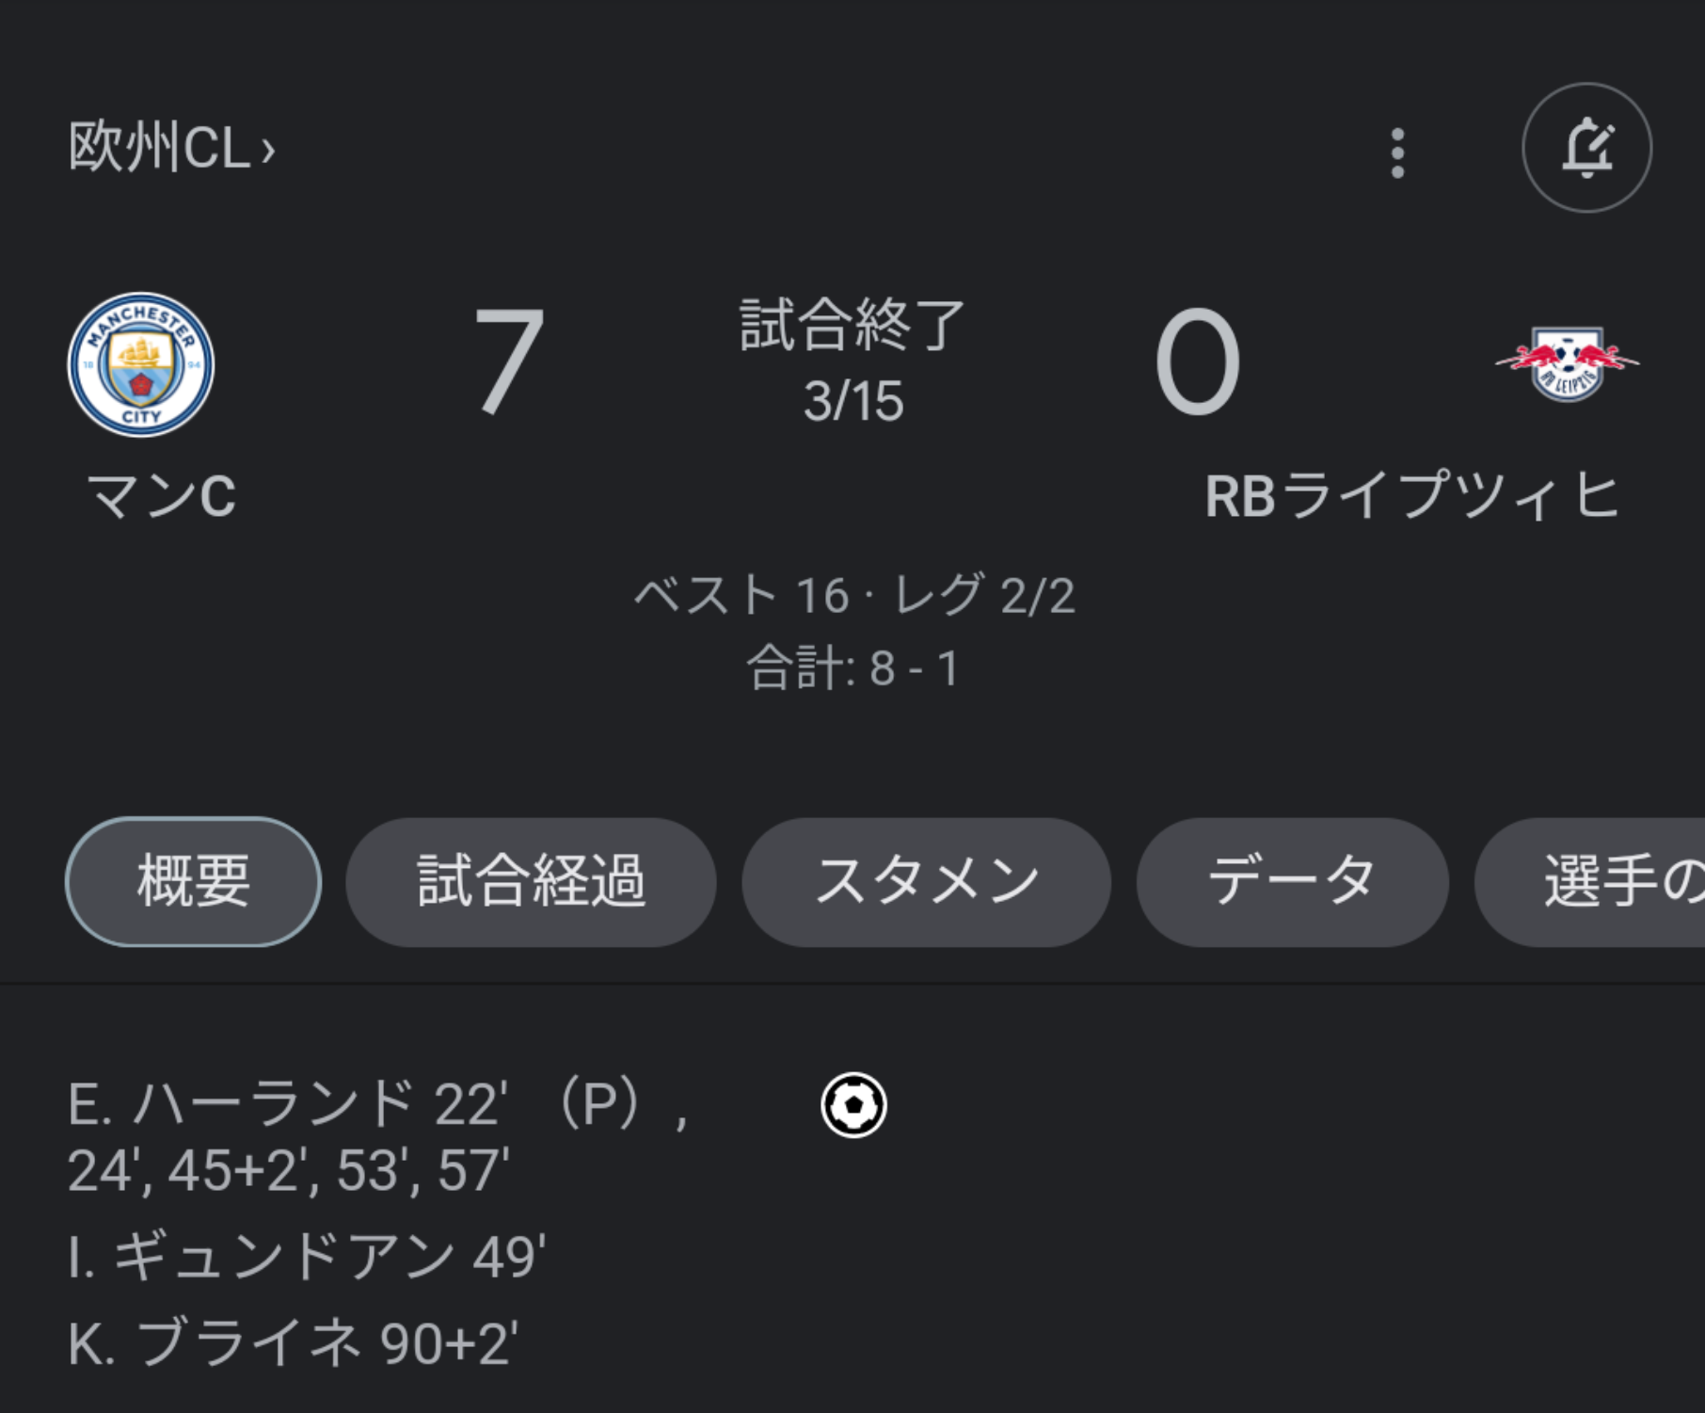Viewport: 1705px width, 1413px height.
Task: Tap the E. ハーランド goal entry
Action: pyautogui.click(x=378, y=1137)
